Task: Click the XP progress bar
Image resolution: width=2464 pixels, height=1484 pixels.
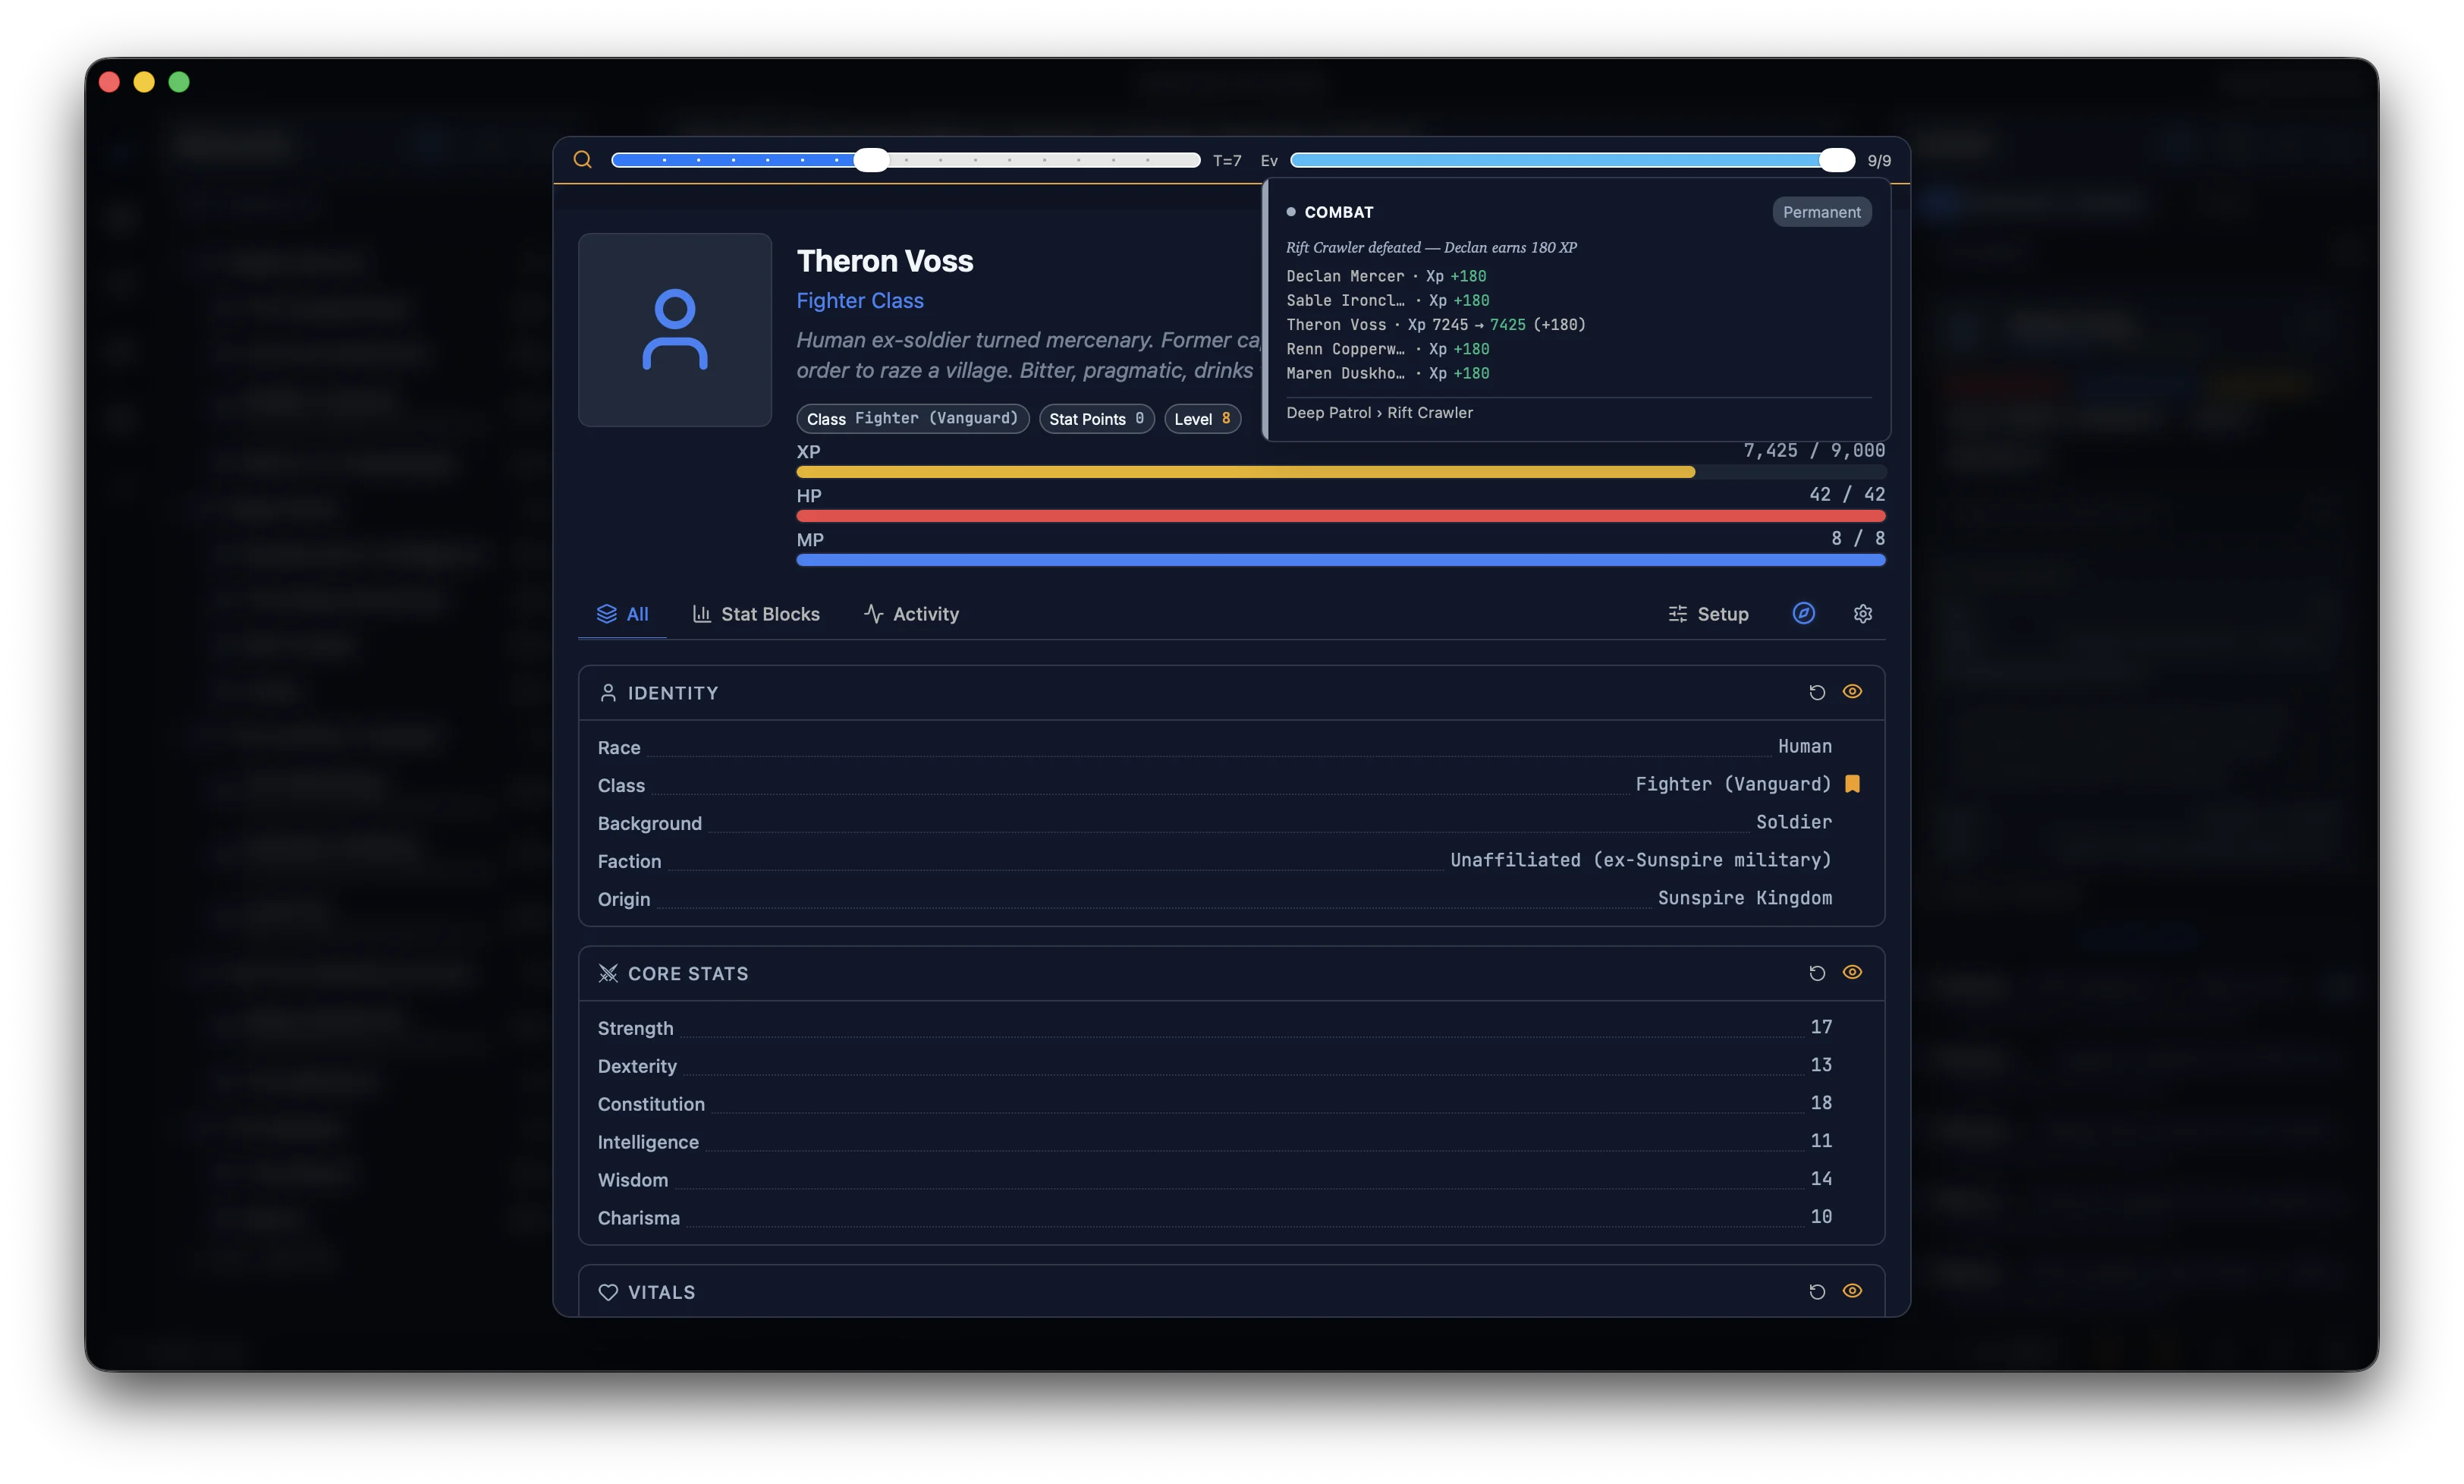Action: tap(1340, 472)
